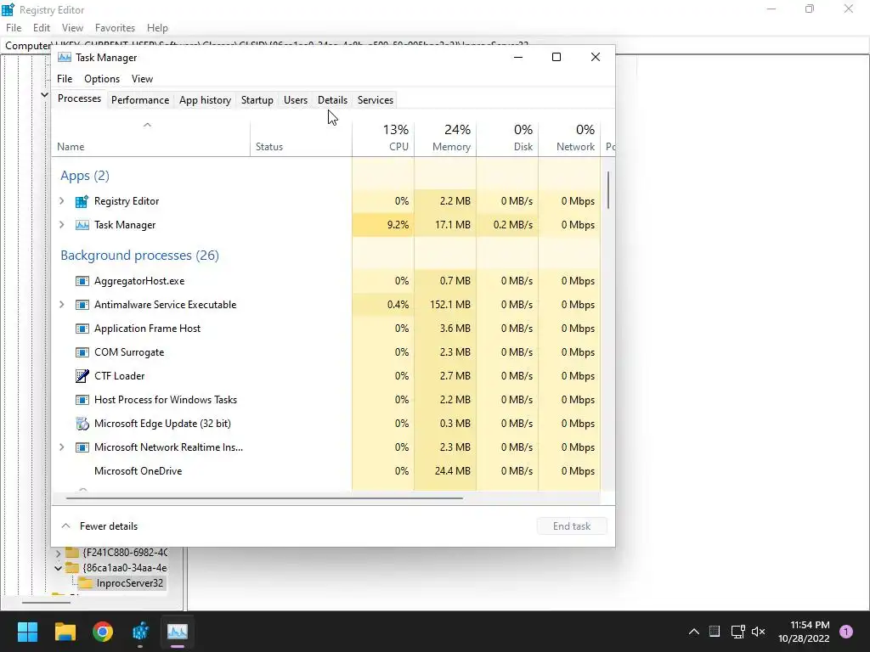Switch to the Users tab
The height and width of the screenshot is (652, 870).
[295, 100]
